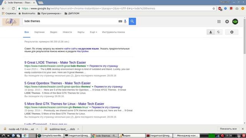Click the red square extension icon
The image size is (246, 138).
[x=231, y=8]
